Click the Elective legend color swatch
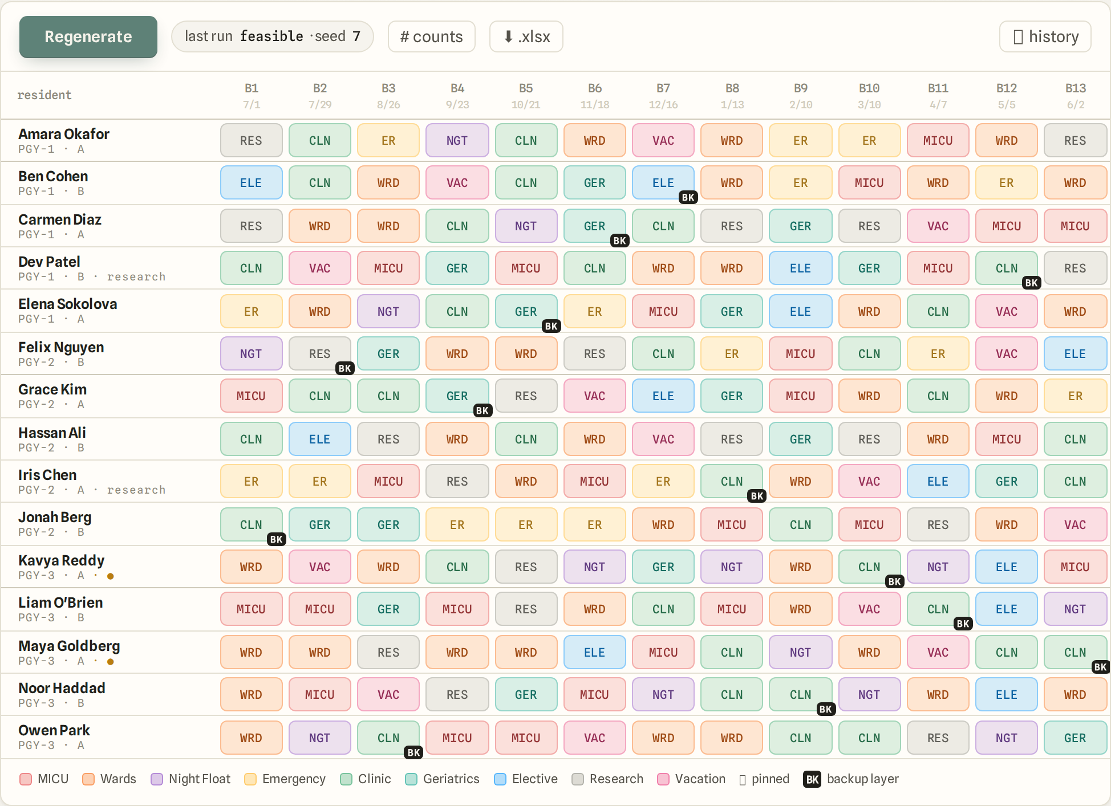Image resolution: width=1111 pixels, height=806 pixels. [500, 779]
